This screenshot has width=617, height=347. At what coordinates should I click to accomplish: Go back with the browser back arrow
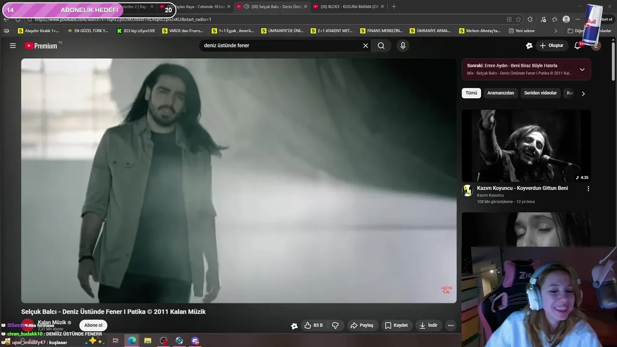(x=6, y=19)
